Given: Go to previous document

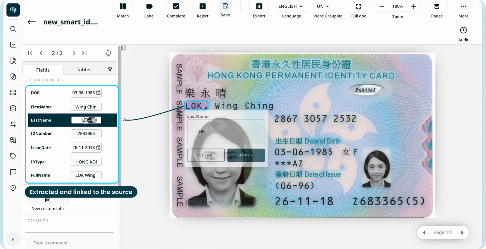Looking at the screenshot, I should click(x=41, y=53).
